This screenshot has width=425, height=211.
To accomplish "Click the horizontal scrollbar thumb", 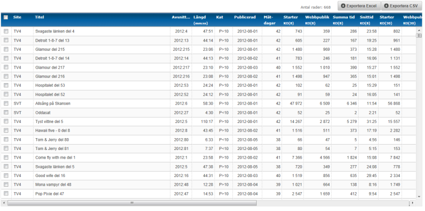I will click(132, 202).
